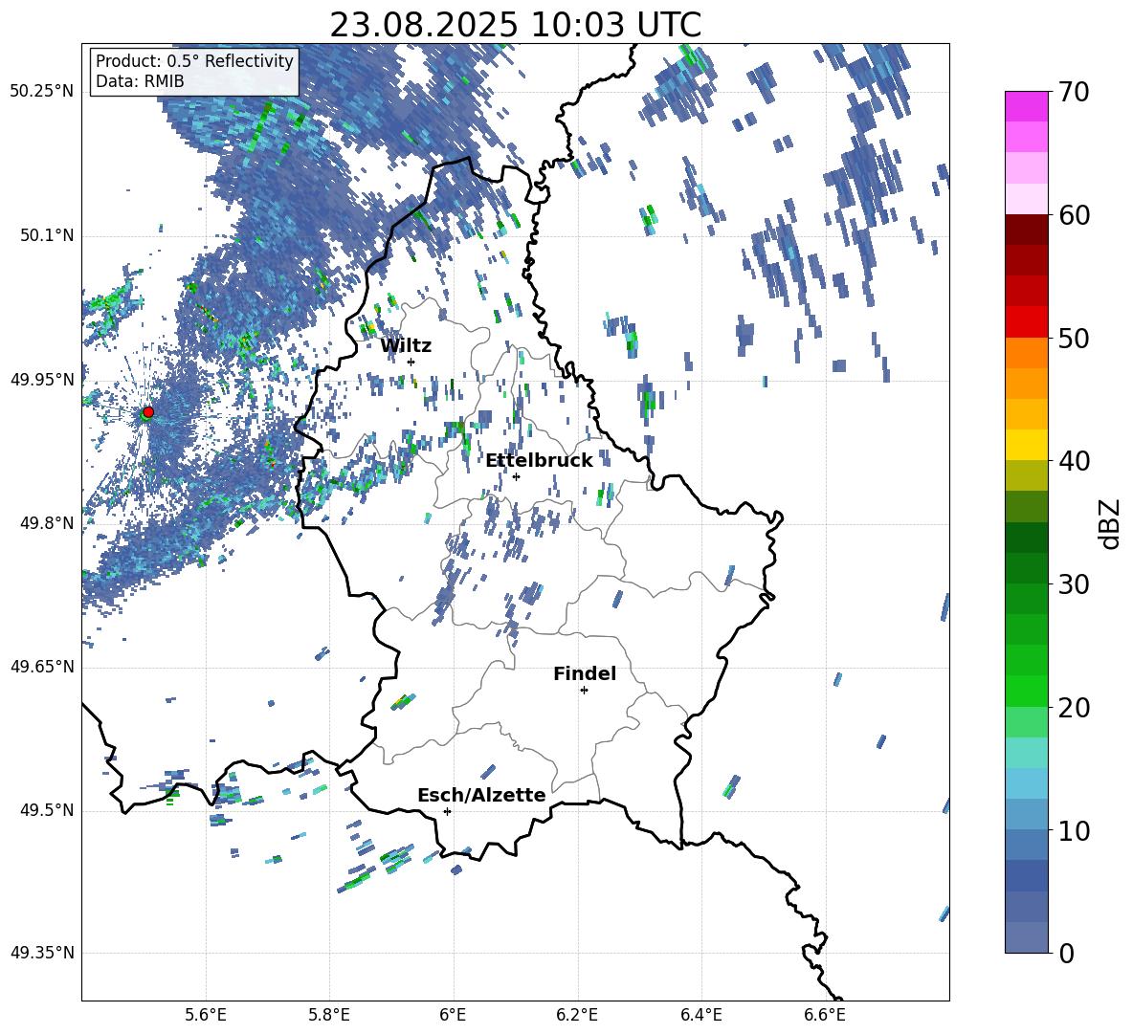
Task: Click the 50 colorbar tick label
Action: pyautogui.click(x=1074, y=338)
